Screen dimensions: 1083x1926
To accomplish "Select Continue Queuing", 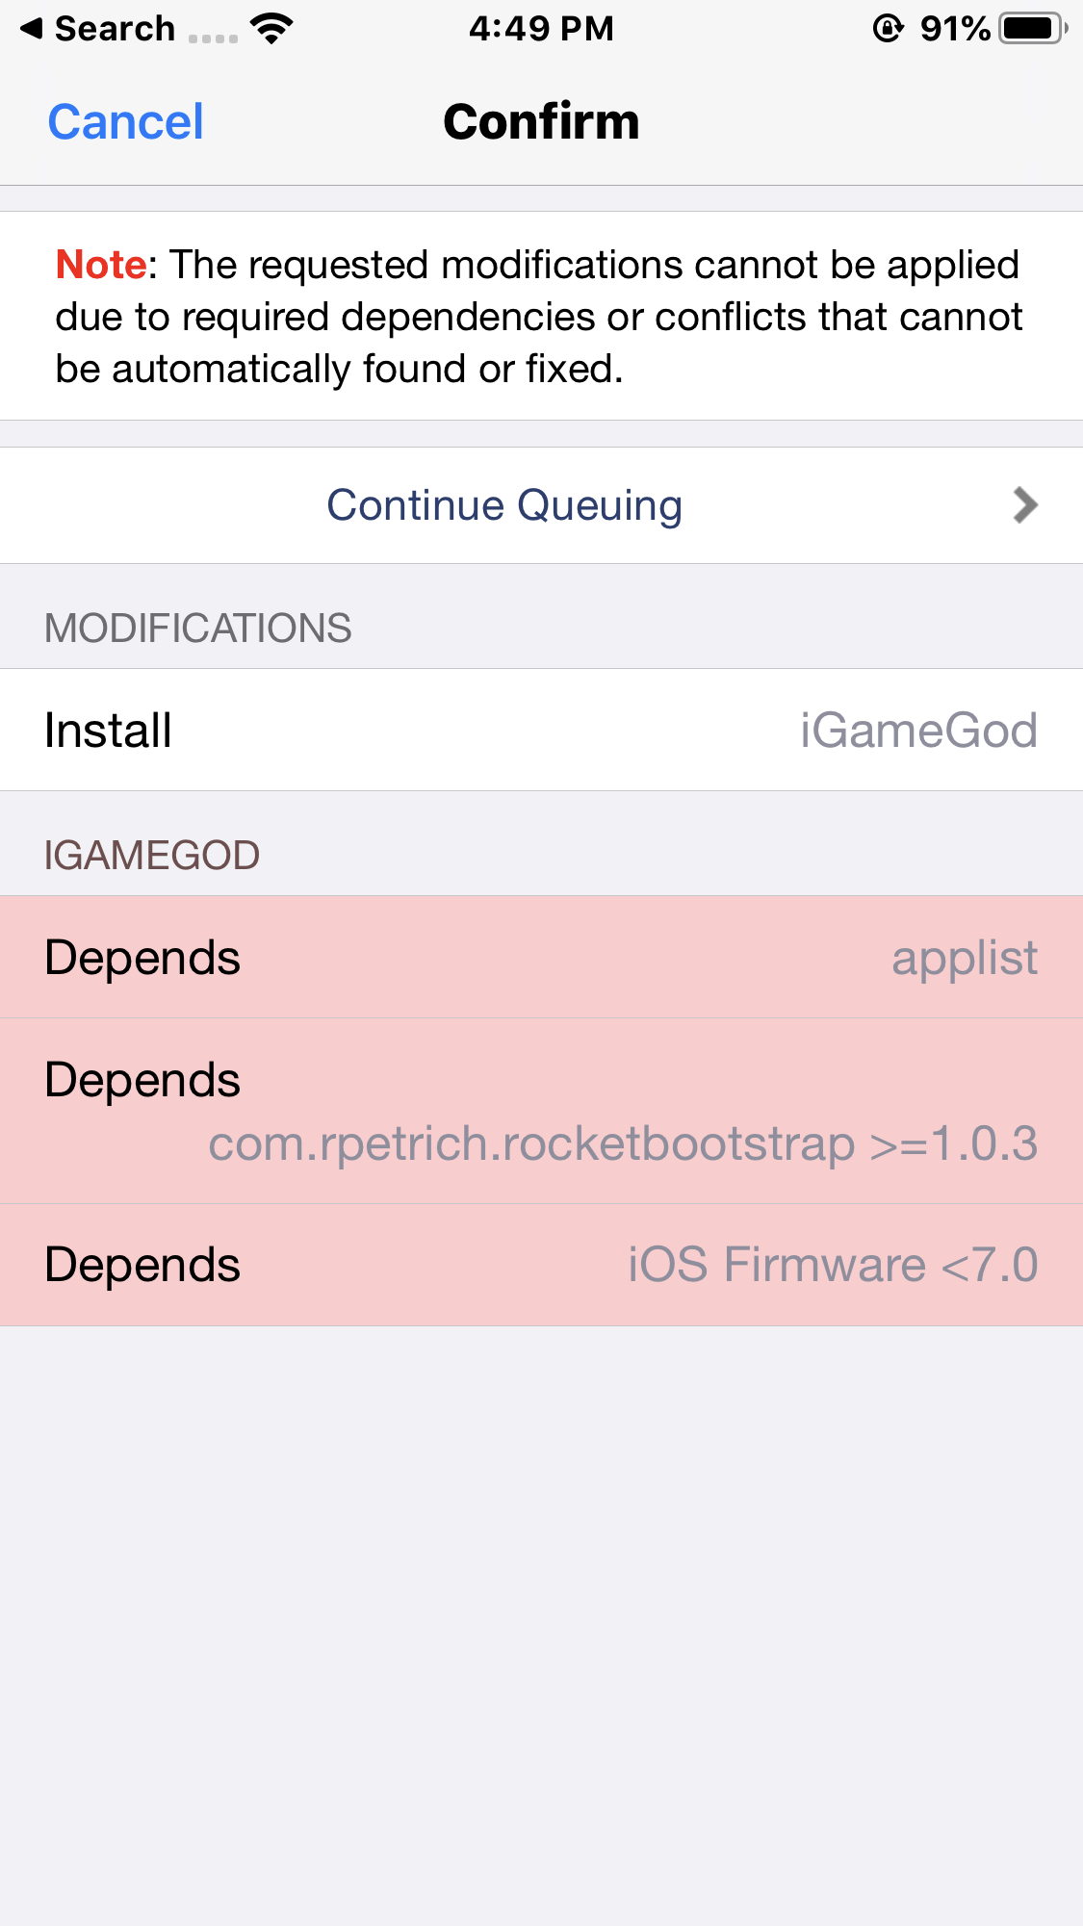I will coord(504,505).
